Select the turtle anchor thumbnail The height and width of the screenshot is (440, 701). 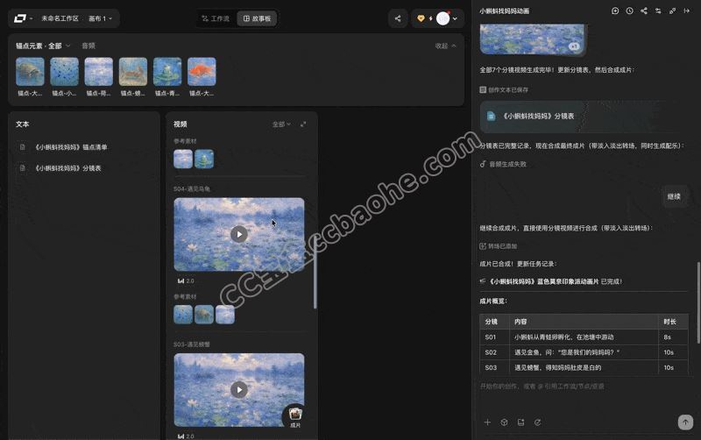click(30, 72)
